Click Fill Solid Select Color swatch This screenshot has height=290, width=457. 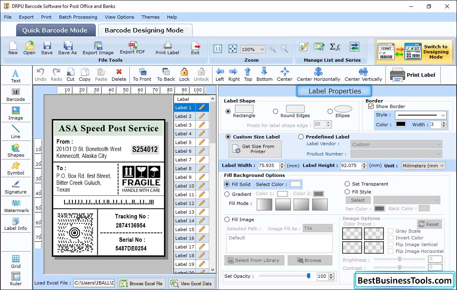click(295, 184)
